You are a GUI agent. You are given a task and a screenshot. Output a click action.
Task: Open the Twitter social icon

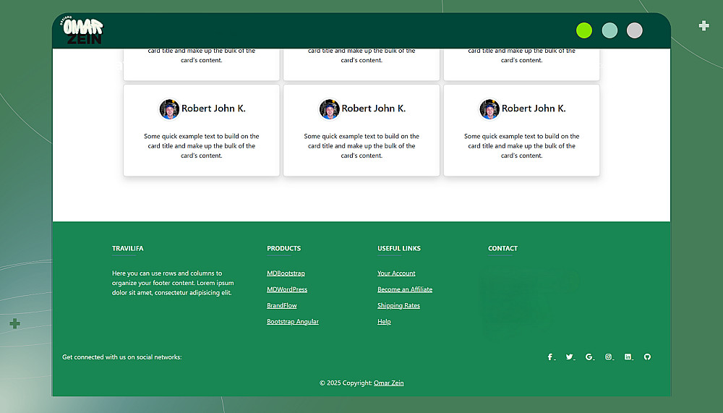(x=570, y=357)
